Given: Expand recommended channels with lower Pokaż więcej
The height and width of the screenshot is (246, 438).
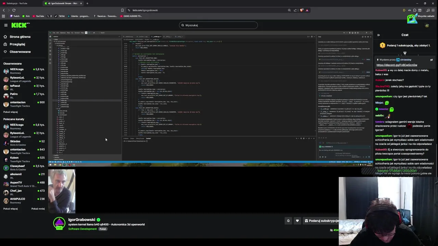Looking at the screenshot, I should (x=10, y=209).
